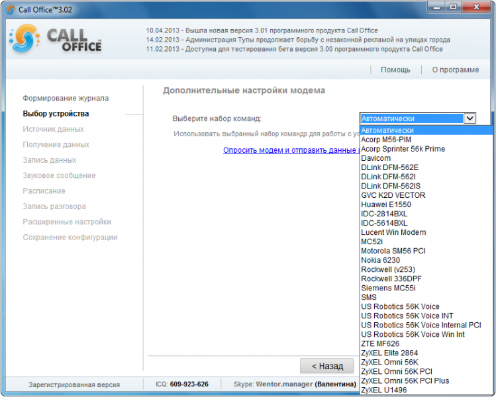Open 'Звуковое сообщение' step

pyautogui.click(x=59, y=176)
